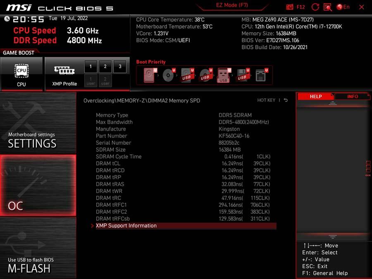Select the USB flash key boot icon
This screenshot has width=372, height=279.
coord(224,76)
